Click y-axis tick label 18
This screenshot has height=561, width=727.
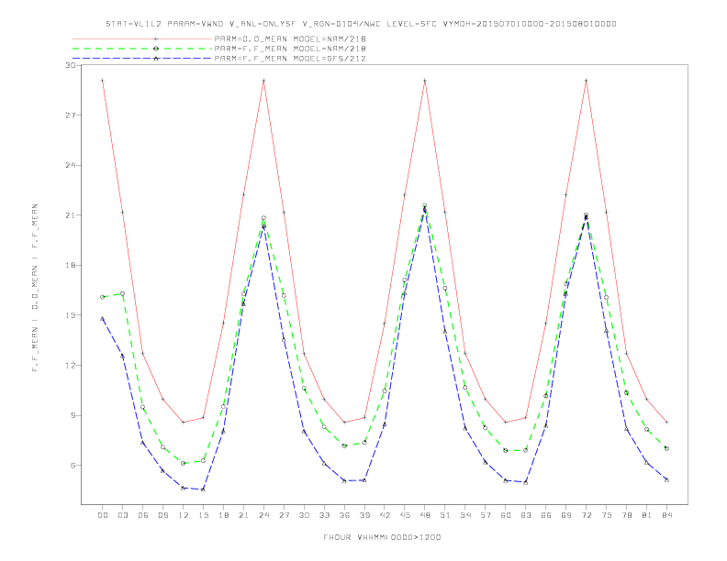[x=71, y=265]
